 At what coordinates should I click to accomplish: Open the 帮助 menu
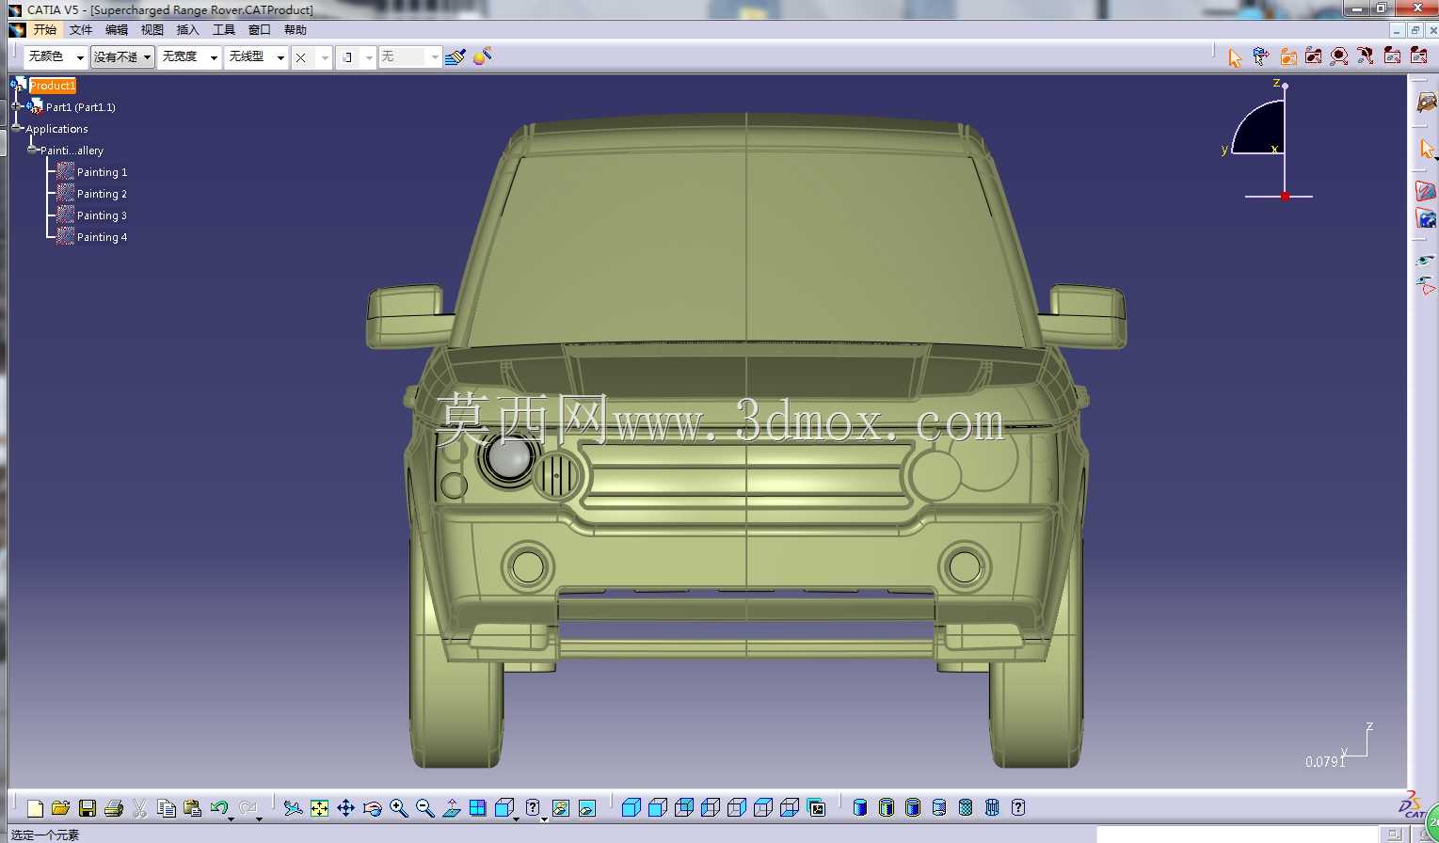pos(296,30)
